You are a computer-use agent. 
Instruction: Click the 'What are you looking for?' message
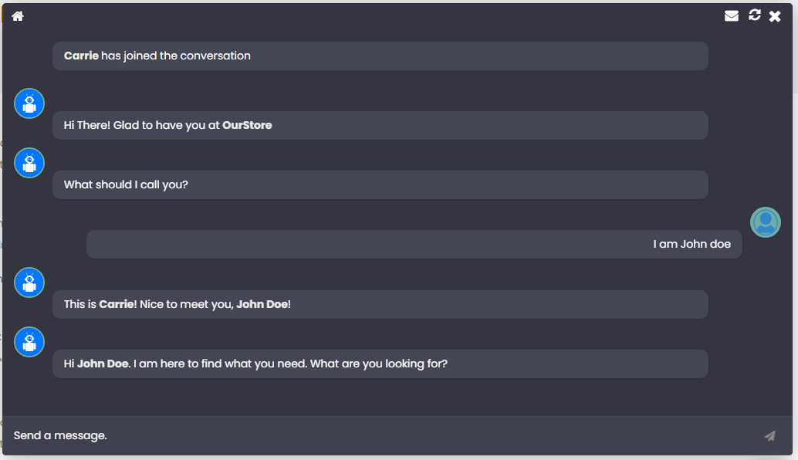point(380,364)
